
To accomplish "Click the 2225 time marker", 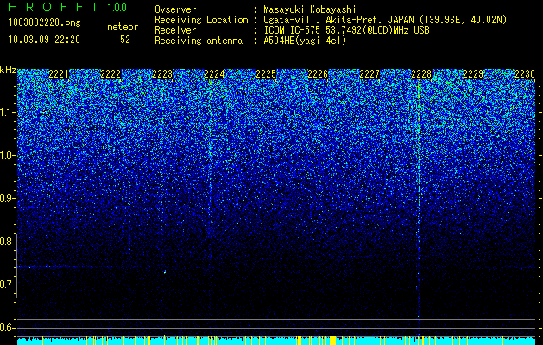I will (x=266, y=74).
